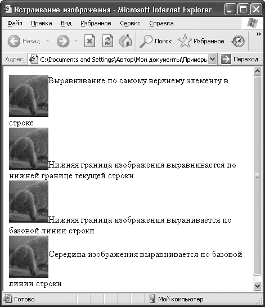
Task: Stop page loading with the X icon
Action: click(x=89, y=41)
